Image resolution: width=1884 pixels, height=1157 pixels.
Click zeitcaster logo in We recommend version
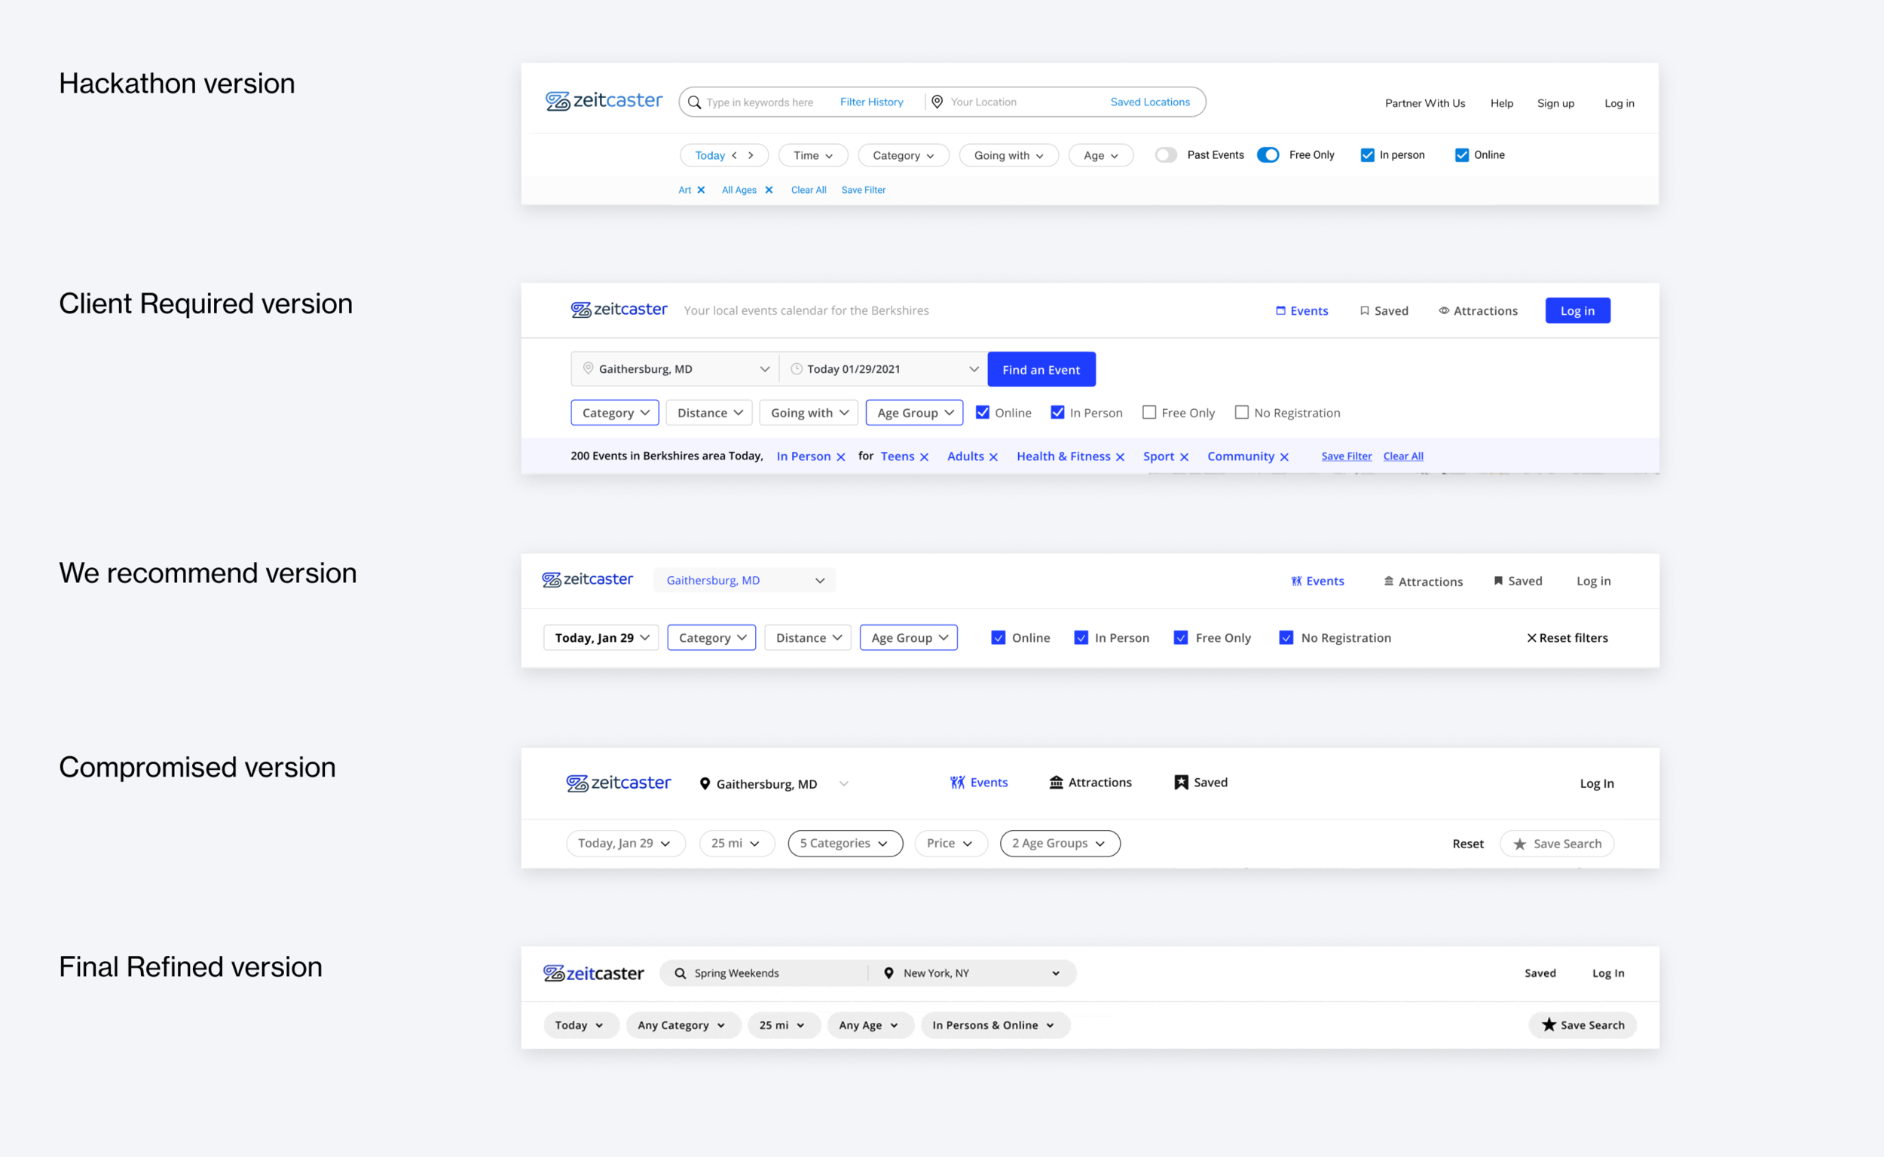tap(587, 580)
